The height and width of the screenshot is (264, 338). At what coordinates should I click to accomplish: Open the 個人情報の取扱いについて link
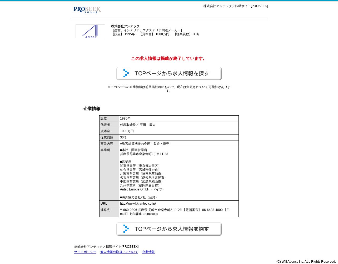click(119, 252)
